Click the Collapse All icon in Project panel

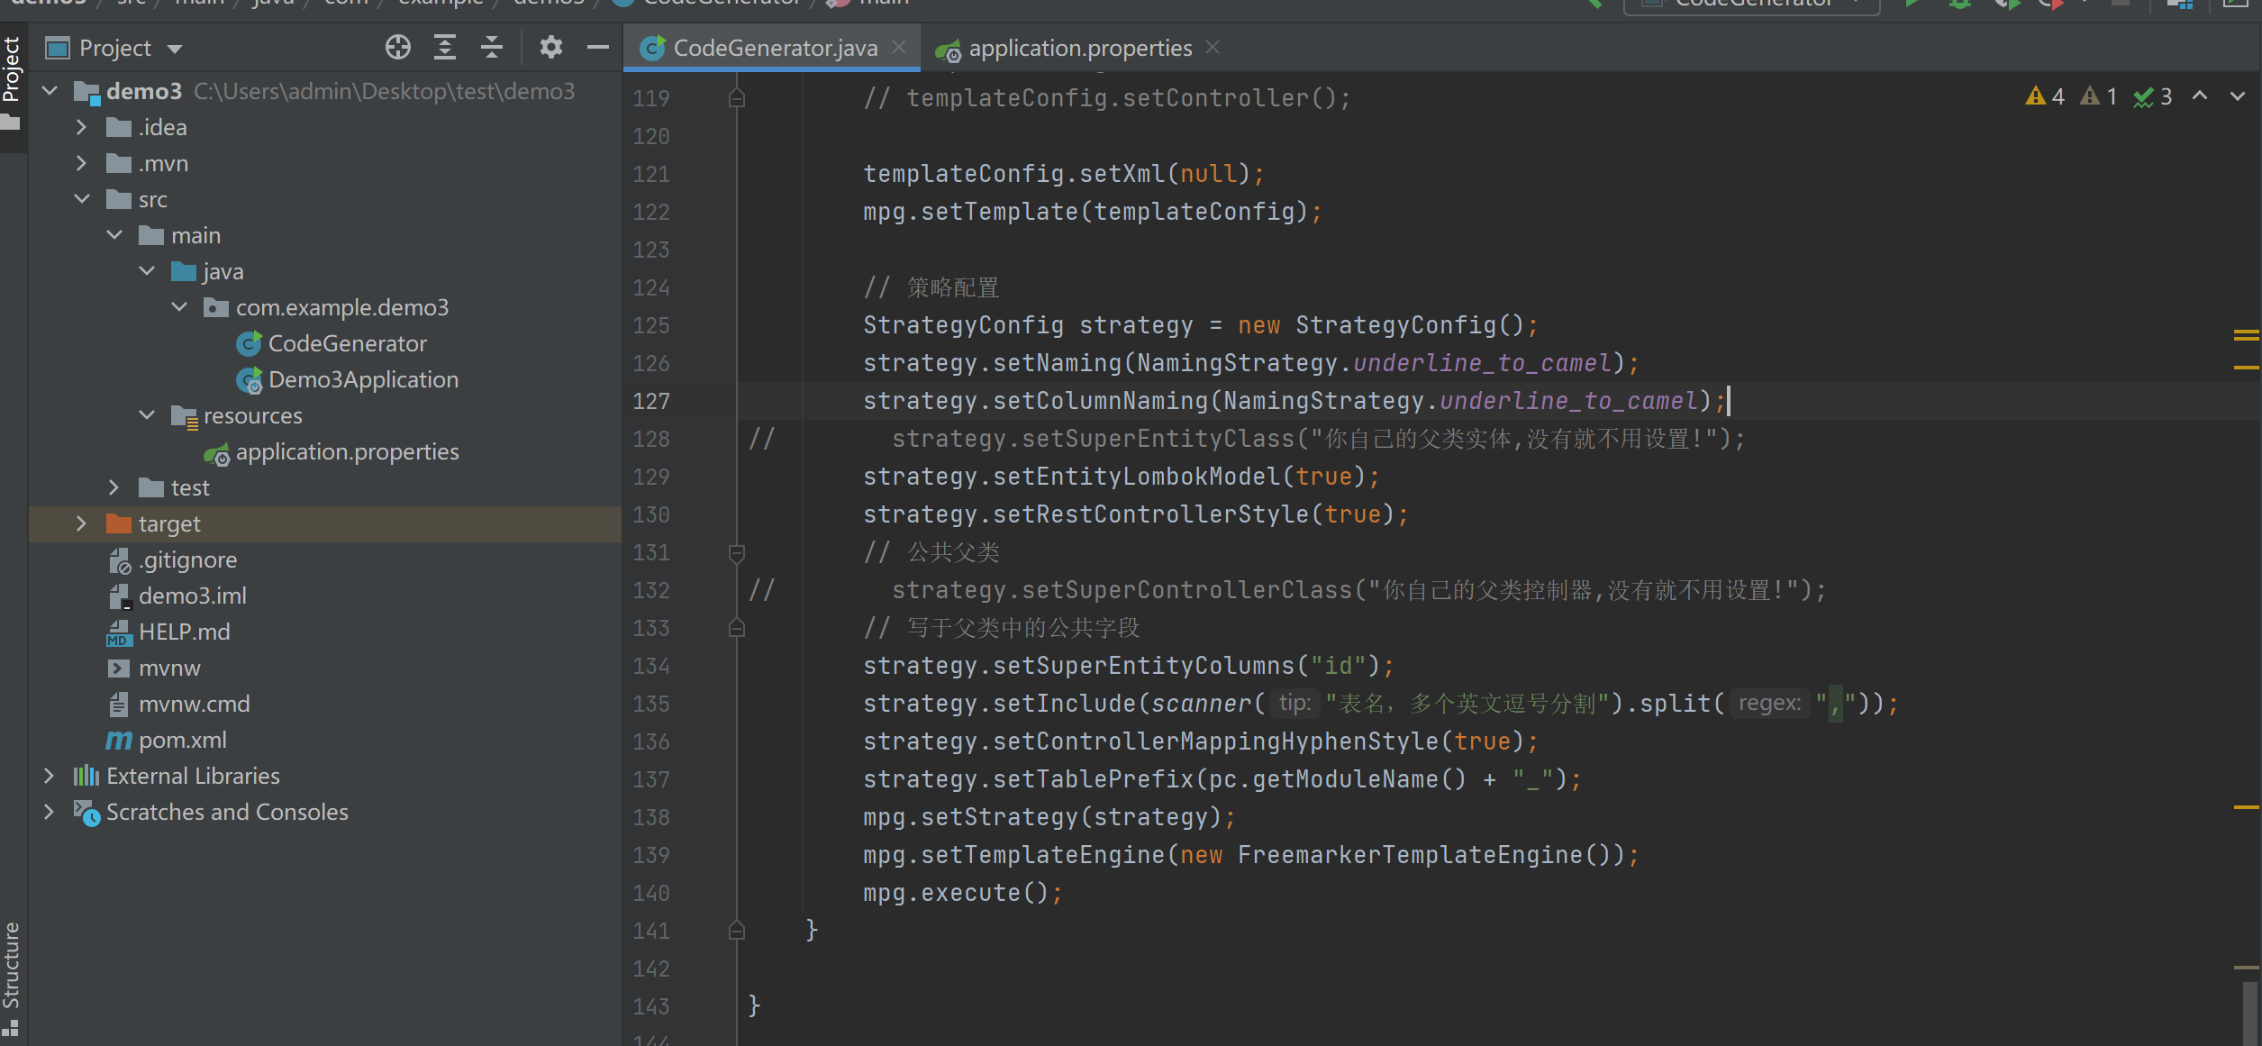[x=492, y=47]
